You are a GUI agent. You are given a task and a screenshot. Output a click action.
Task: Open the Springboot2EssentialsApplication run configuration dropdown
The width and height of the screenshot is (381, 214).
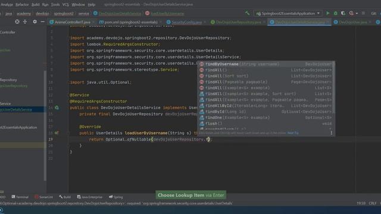click(x=288, y=13)
